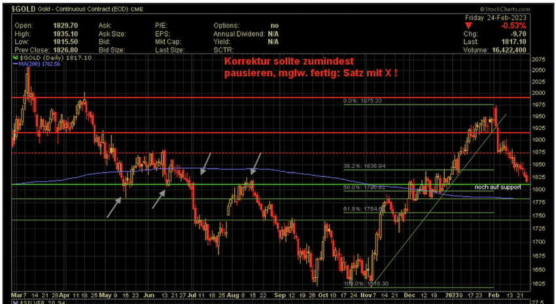This screenshot has width=556, height=304.
Task: Click the date 'Friday 24-Feb-2023'
Action: (496, 18)
